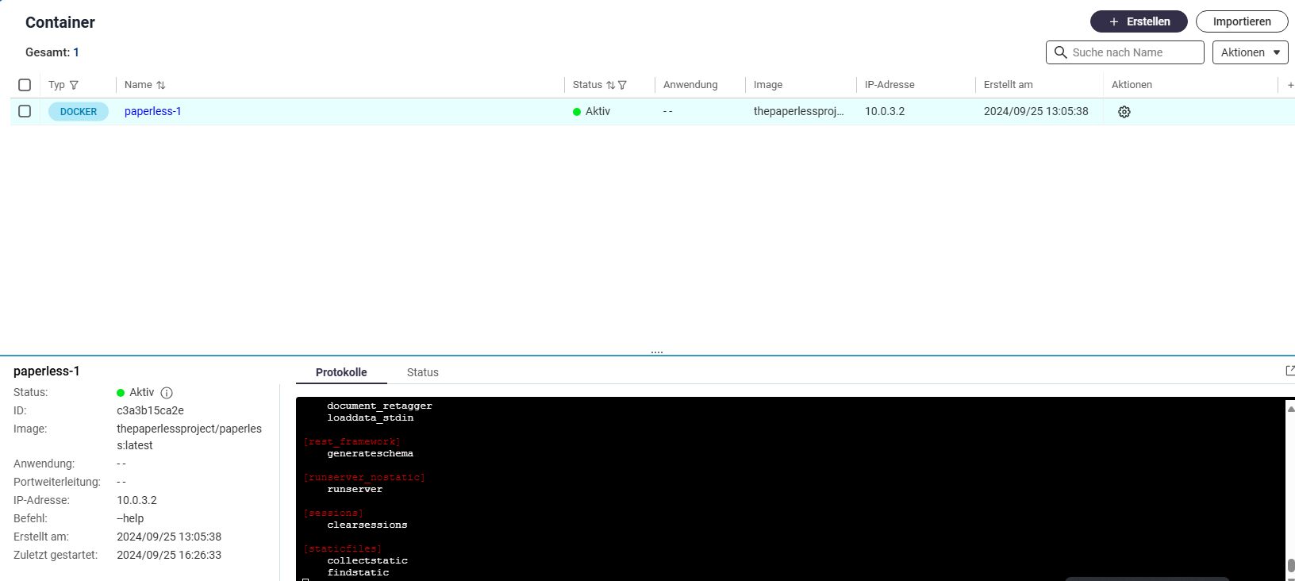Click the Erstellt am column header
The width and height of the screenshot is (1295, 581).
1008,85
